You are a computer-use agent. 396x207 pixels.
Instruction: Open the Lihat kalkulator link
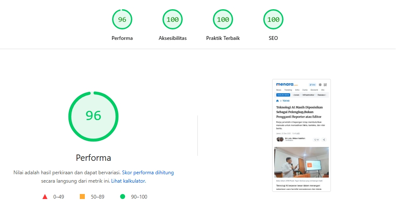128,181
